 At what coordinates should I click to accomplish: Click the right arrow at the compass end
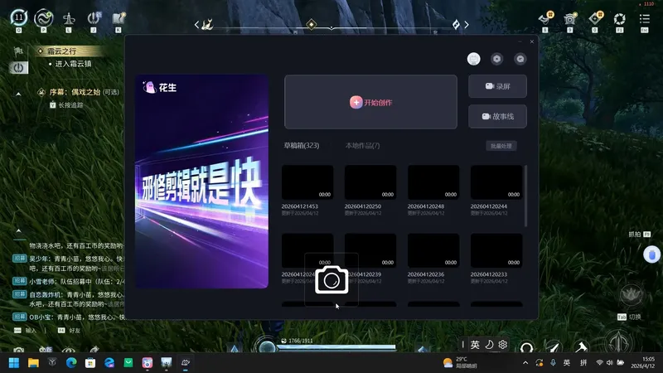click(x=467, y=25)
